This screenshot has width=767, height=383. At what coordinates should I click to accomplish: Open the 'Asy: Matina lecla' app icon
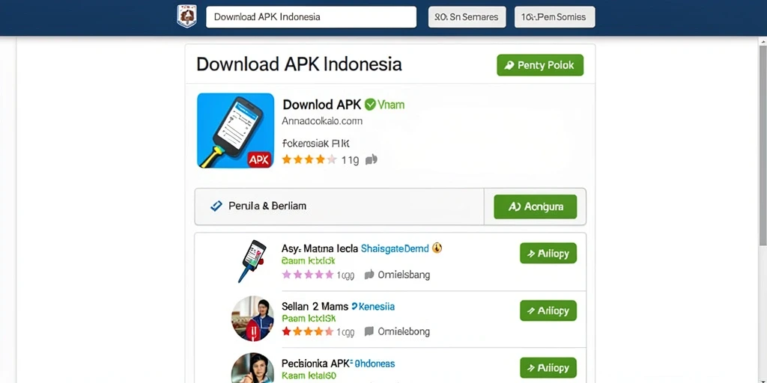pos(253,261)
